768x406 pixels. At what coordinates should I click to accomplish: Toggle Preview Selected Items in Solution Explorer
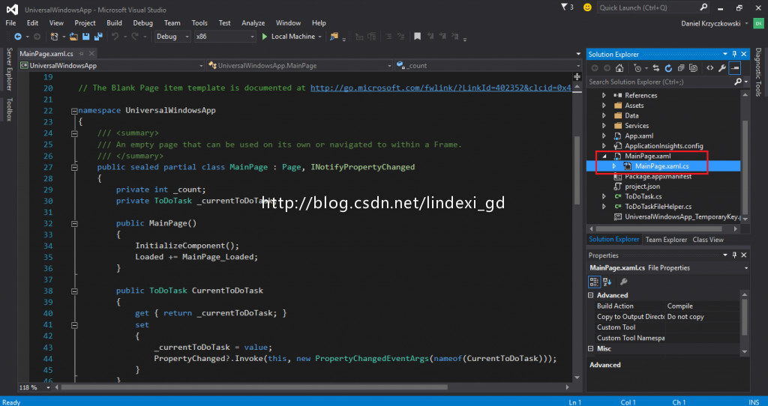(735, 68)
